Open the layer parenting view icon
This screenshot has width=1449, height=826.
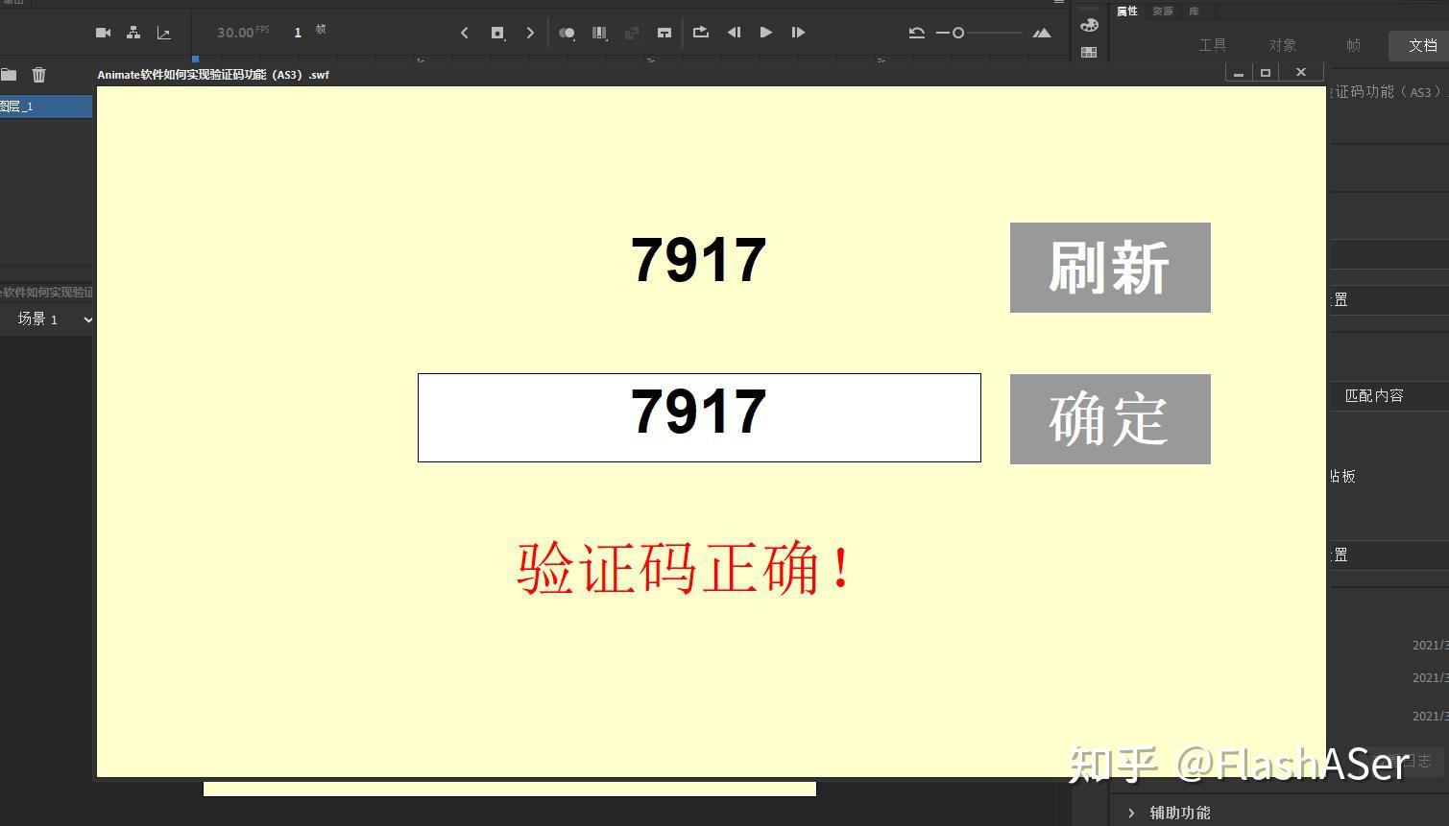click(133, 32)
